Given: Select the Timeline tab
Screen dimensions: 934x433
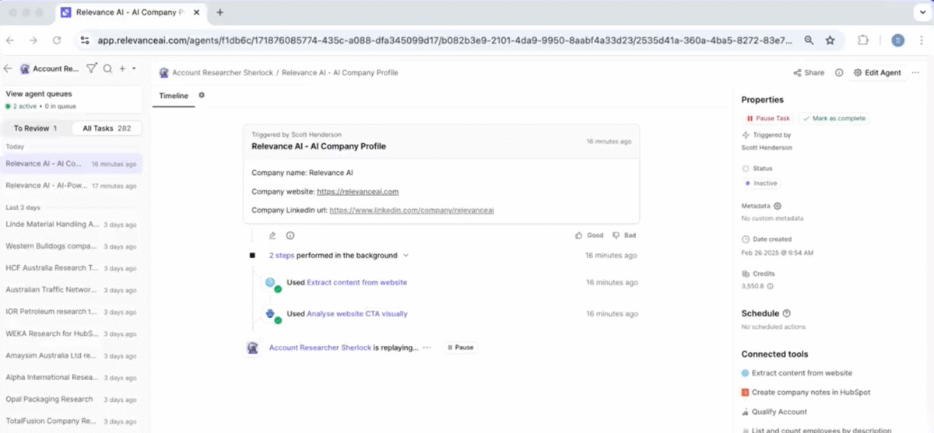Looking at the screenshot, I should [174, 96].
